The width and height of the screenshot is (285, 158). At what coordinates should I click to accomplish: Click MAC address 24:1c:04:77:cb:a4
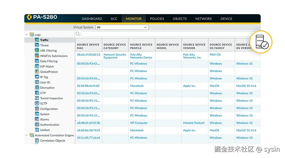pos(88,138)
